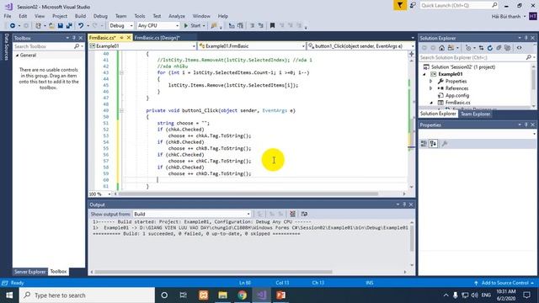Open Chrome from the Windows taskbar
Screen dimensions: 539x303
point(242,295)
